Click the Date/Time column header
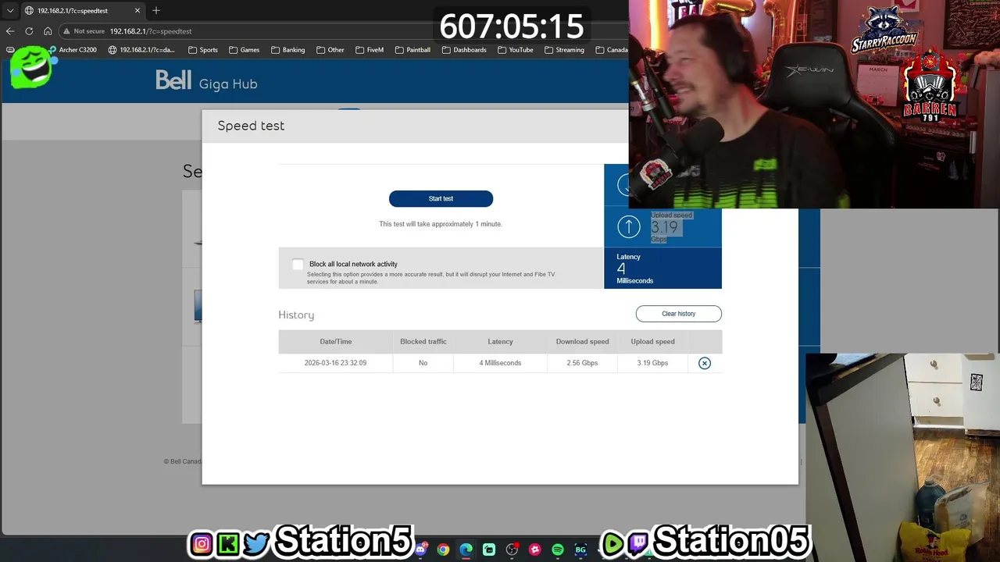 [336, 342]
